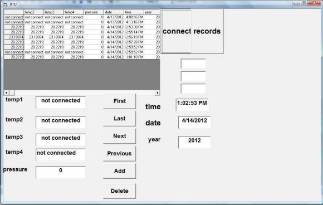Select the cell with time 12:56:19 PM
The image size is (323, 205).
click(134, 37)
